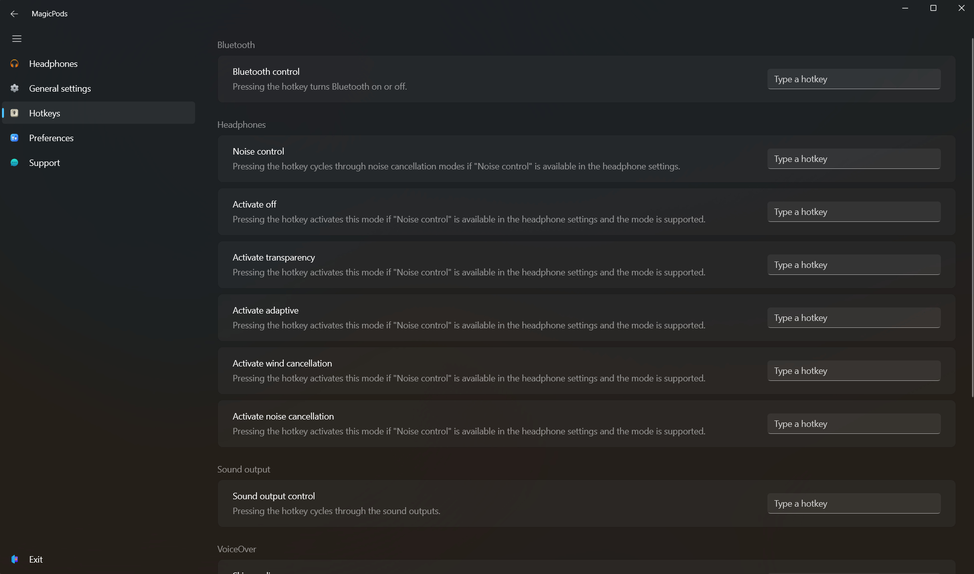Screen dimensions: 974x574
Task: Click the Activate transparency hotkey box
Action: point(853,264)
